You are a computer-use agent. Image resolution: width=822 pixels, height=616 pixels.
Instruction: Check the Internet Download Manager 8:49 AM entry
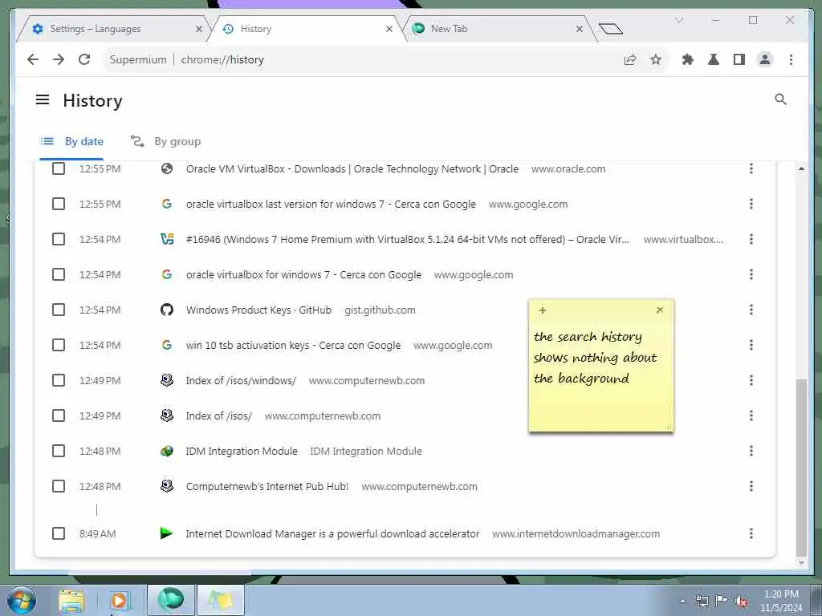(59, 533)
